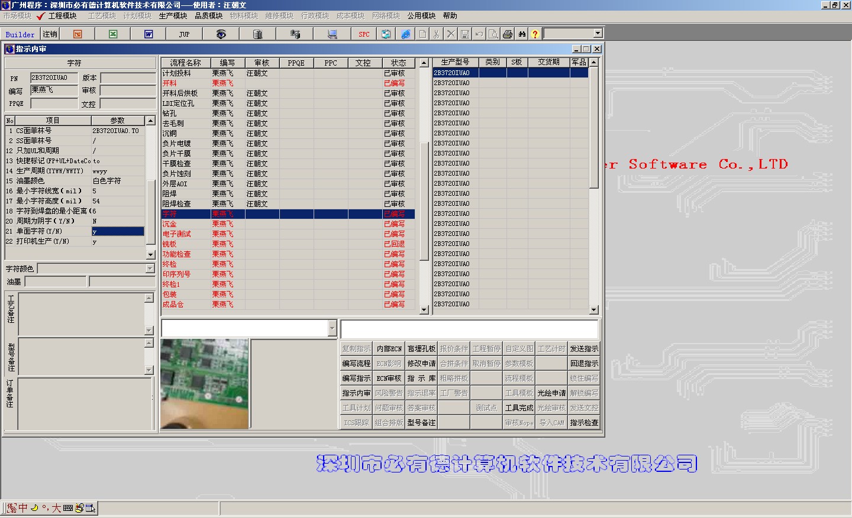The width and height of the screenshot is (852, 518).
Task: Click the print preview icon
Action: 493,34
